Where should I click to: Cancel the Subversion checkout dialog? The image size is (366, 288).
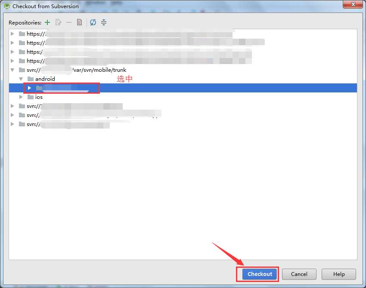tap(299, 274)
